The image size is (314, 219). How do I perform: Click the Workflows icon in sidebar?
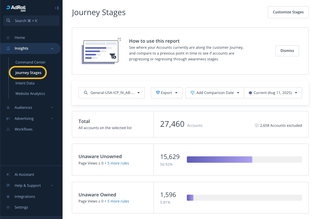(8, 129)
